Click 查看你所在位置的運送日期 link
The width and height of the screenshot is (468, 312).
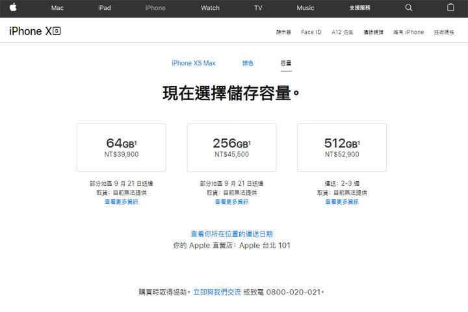point(231,234)
